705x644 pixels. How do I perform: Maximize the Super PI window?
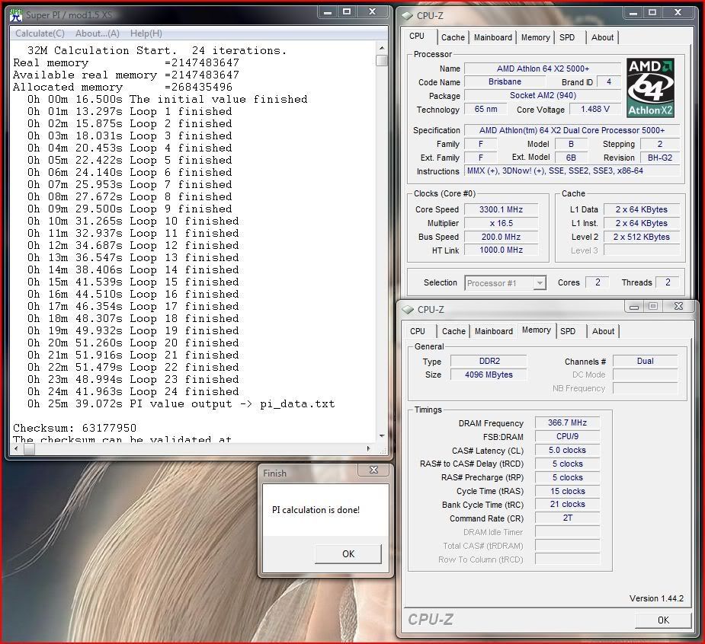[x=347, y=11]
